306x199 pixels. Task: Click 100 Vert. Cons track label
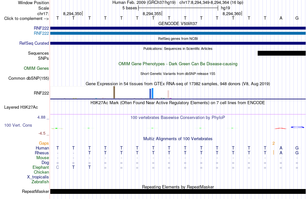tap(18, 125)
